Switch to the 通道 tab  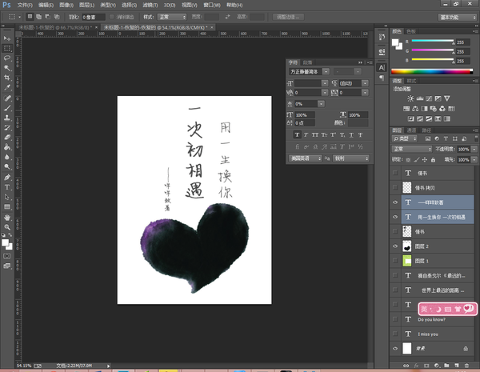tap(411, 130)
